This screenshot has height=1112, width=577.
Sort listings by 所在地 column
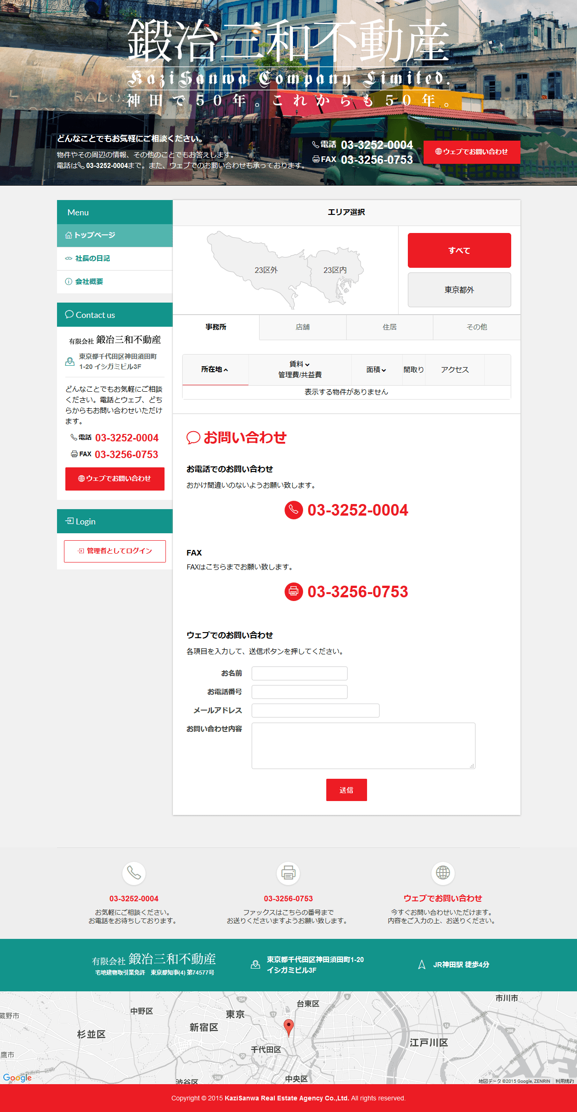pyautogui.click(x=215, y=369)
